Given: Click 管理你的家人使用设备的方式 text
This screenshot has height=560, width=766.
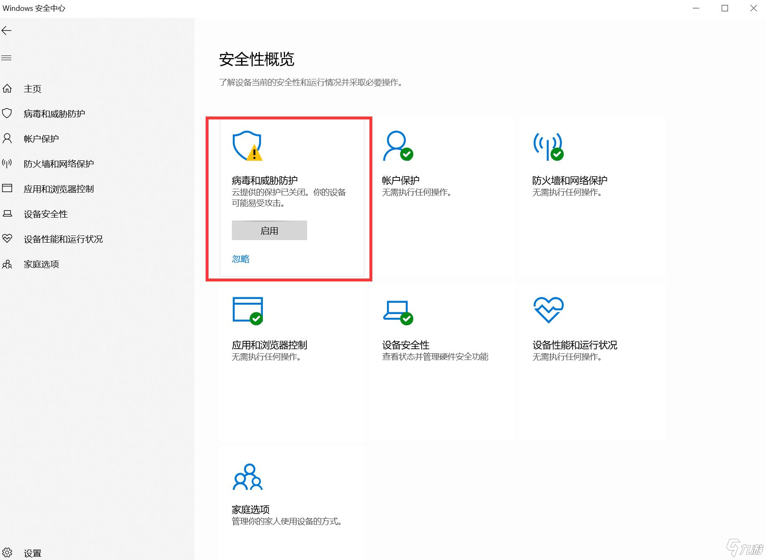Looking at the screenshot, I should click(287, 521).
